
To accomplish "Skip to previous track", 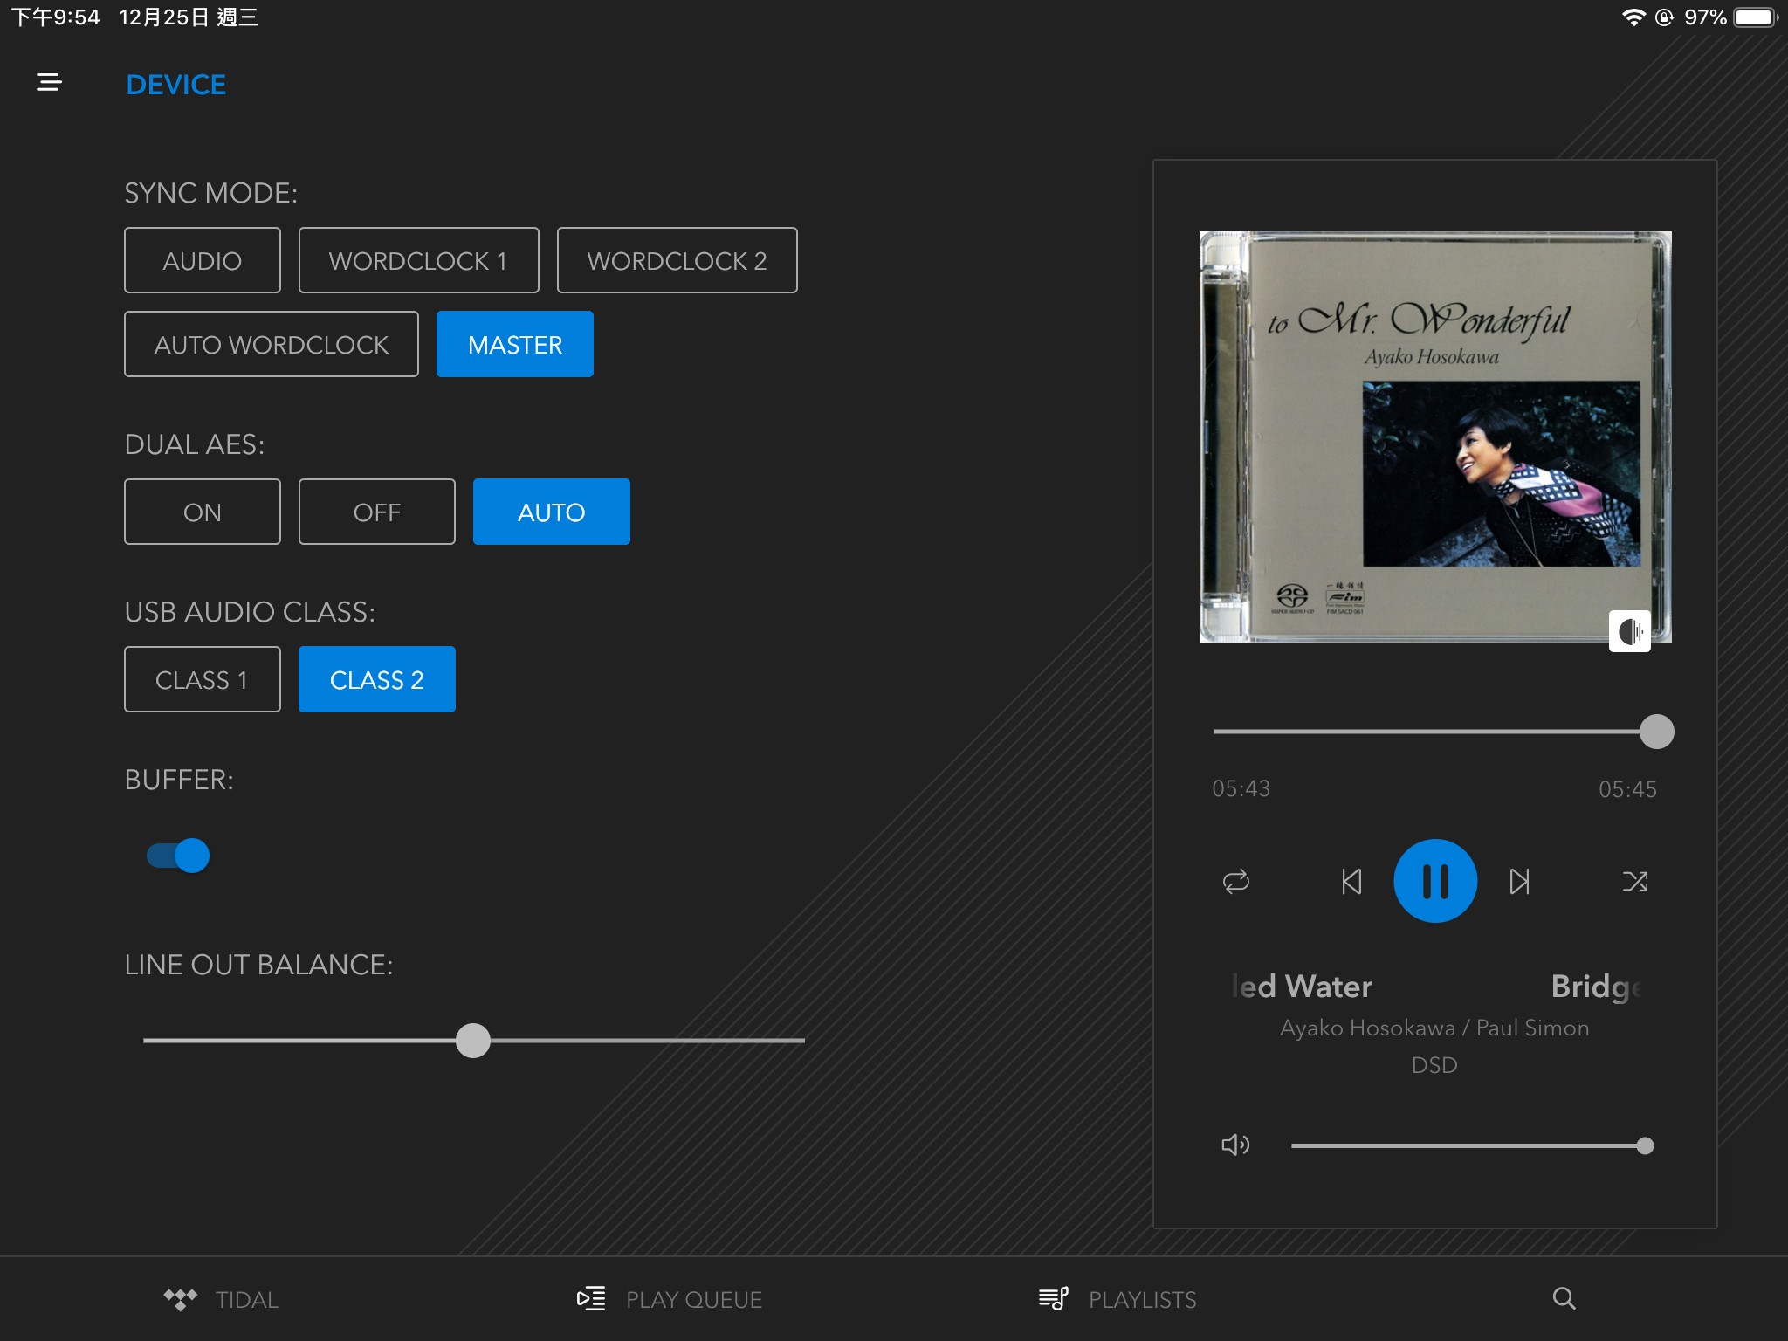I will click(x=1351, y=881).
